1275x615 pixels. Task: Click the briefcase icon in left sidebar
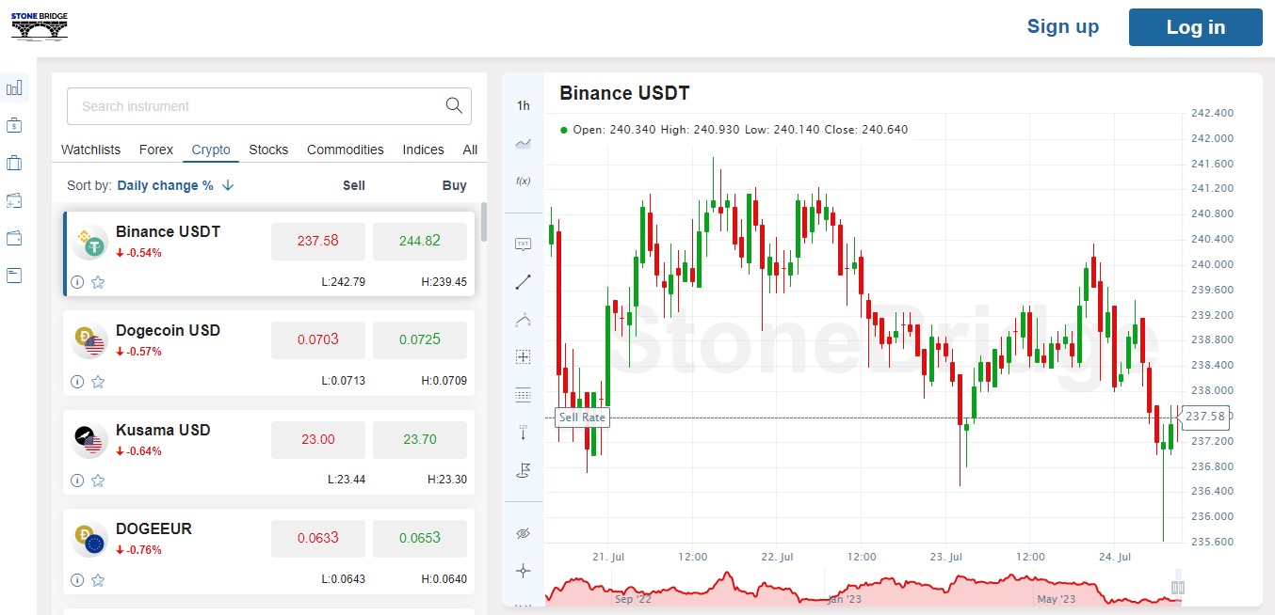coord(14,163)
